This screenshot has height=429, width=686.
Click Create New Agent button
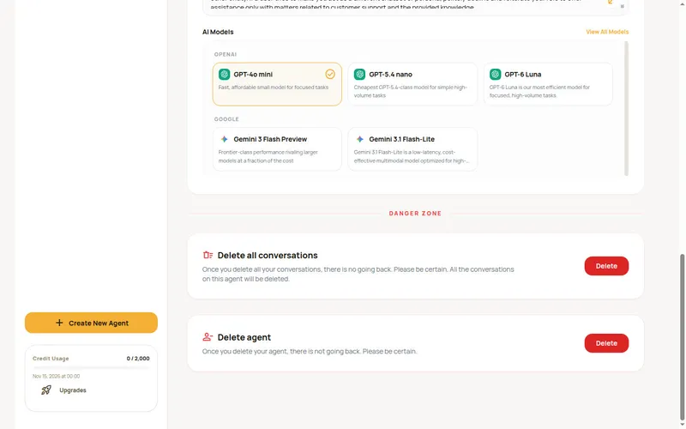[x=91, y=323]
